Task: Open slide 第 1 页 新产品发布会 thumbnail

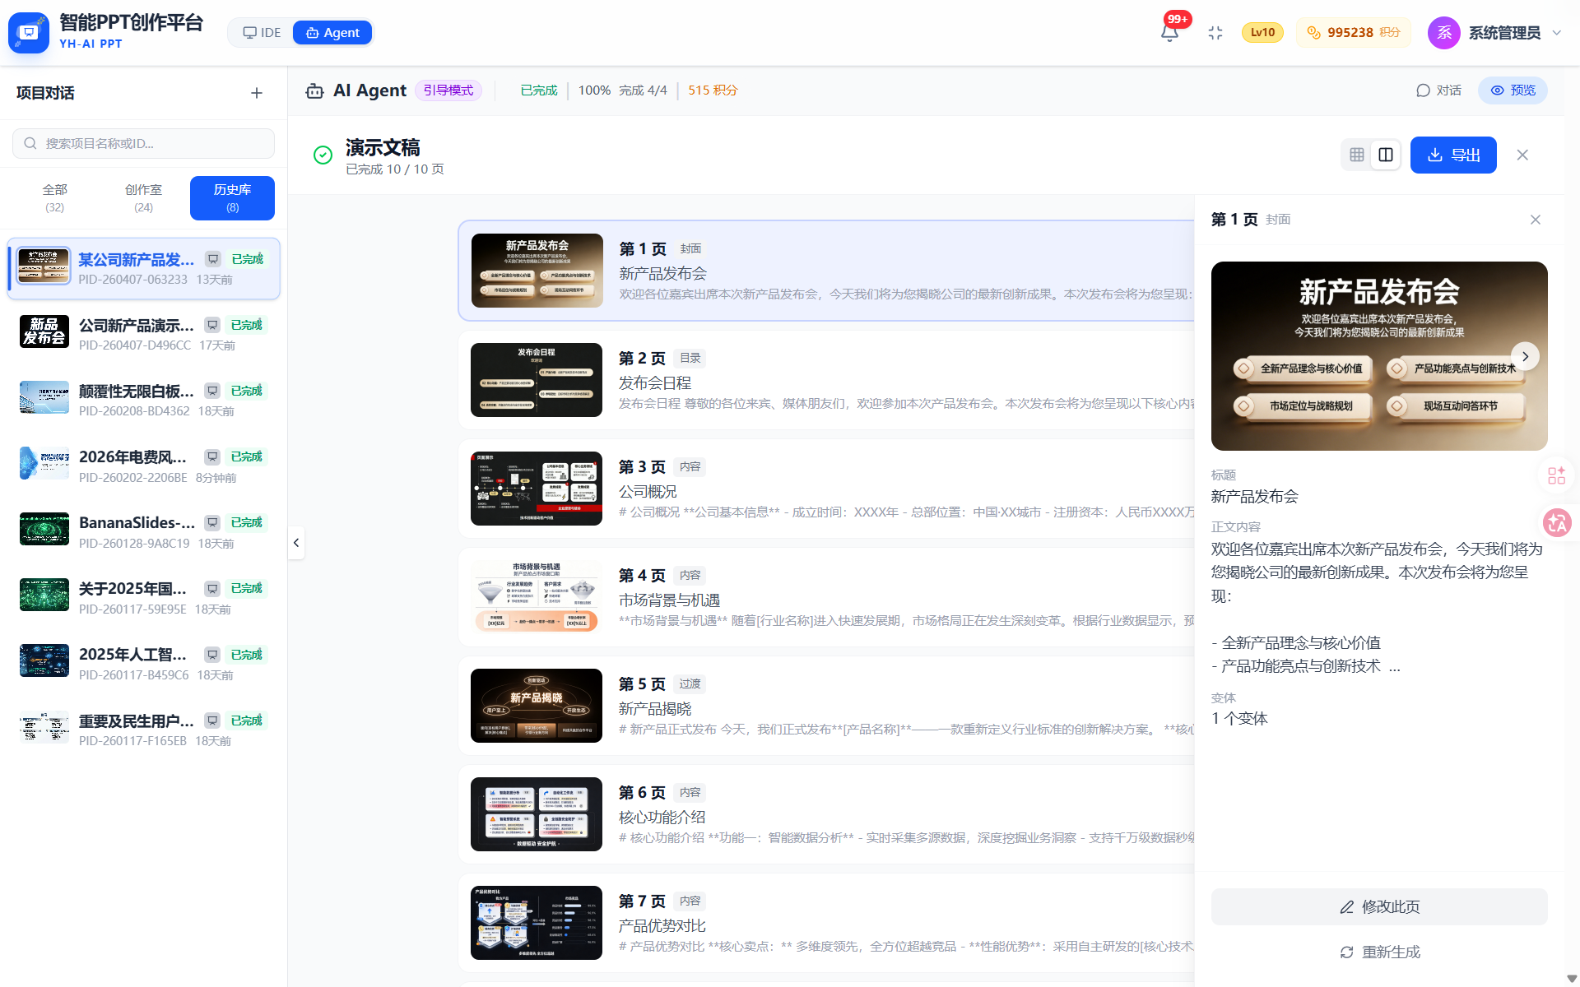Action: [x=537, y=271]
